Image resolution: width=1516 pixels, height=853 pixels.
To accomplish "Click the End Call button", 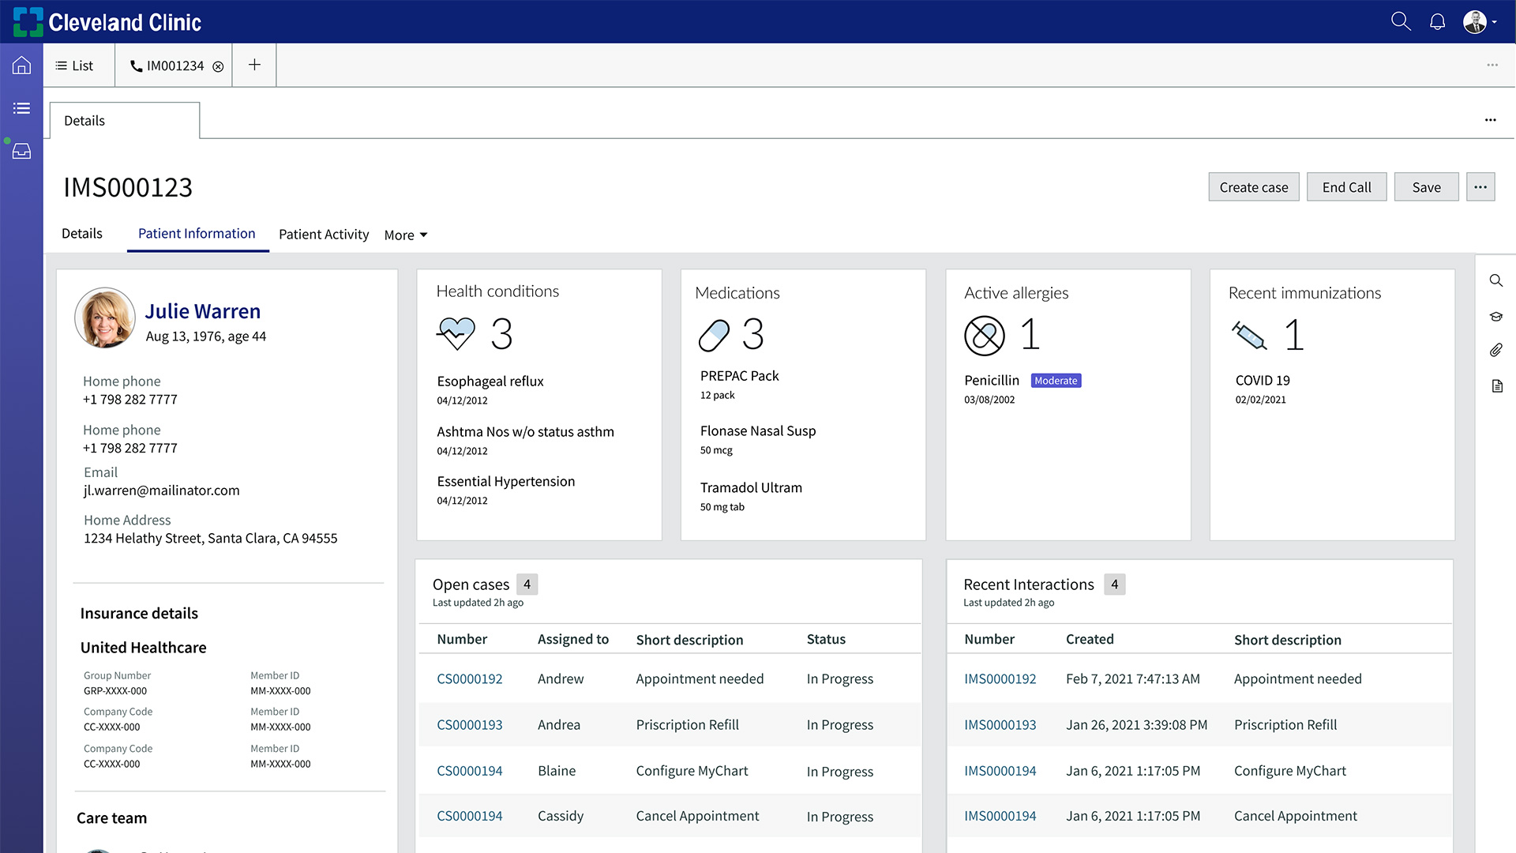I will pos(1347,187).
